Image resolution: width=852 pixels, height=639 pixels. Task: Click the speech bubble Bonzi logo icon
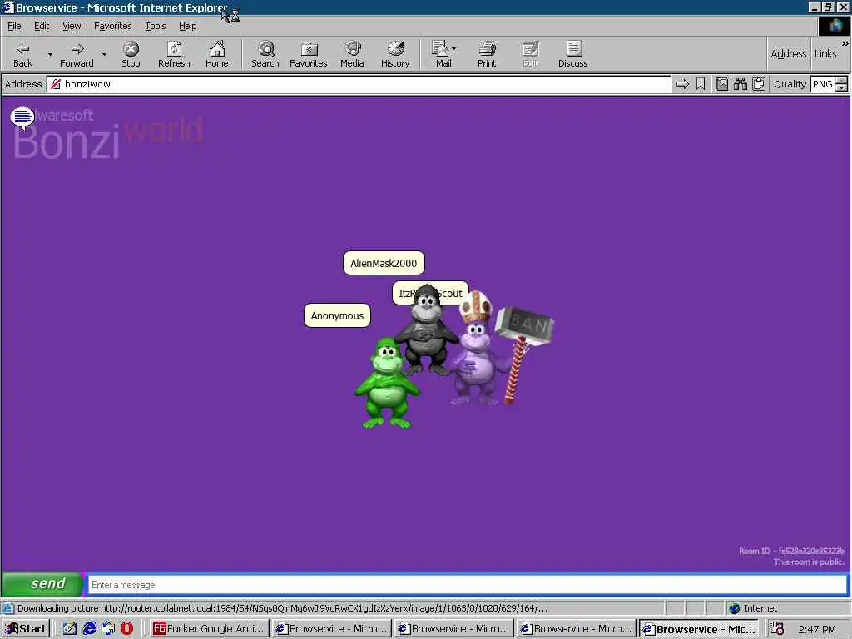point(22,118)
